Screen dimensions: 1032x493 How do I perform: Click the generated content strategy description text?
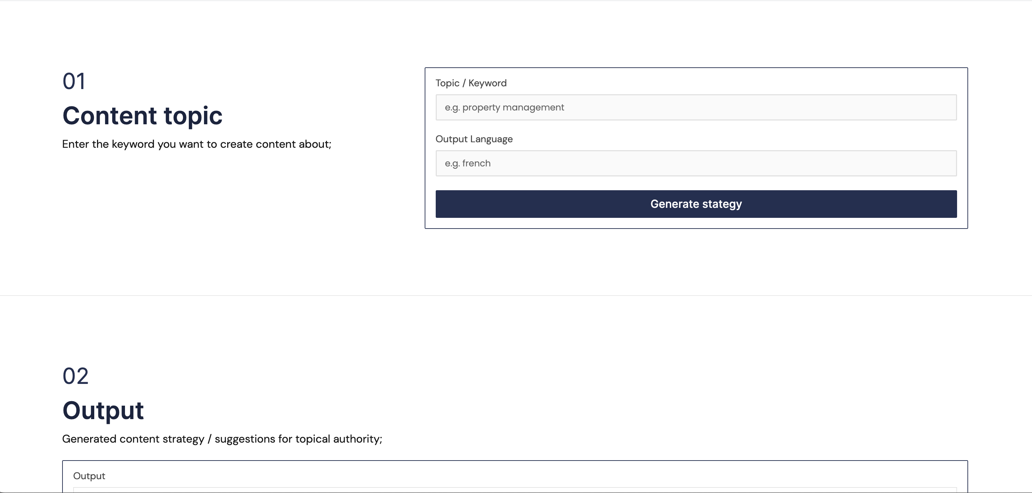pos(222,438)
